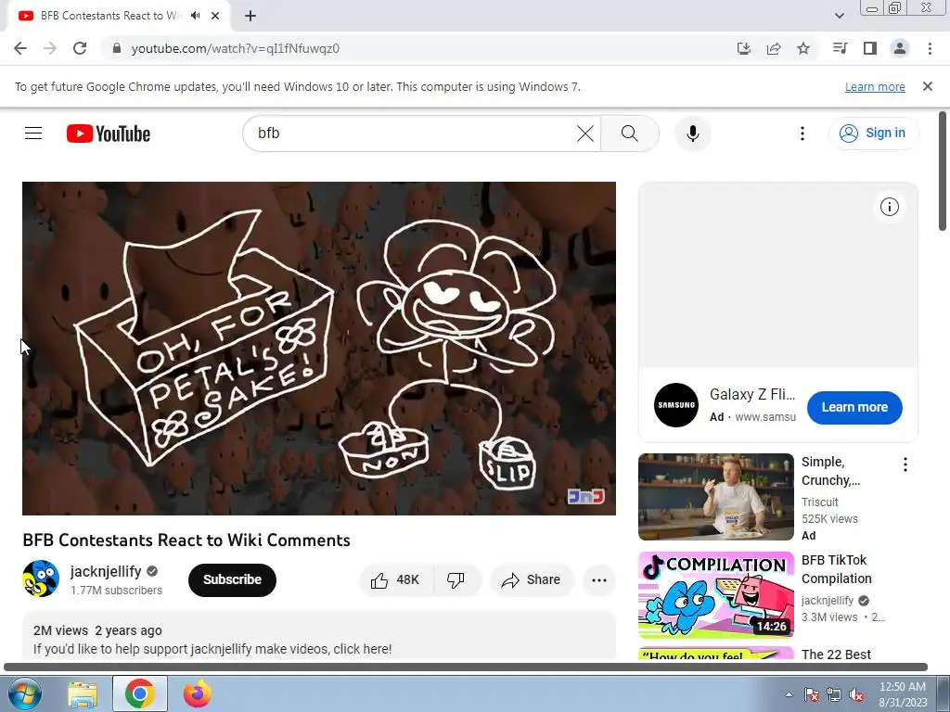
Task: Open more actions ellipsis beside Share
Action: (599, 580)
